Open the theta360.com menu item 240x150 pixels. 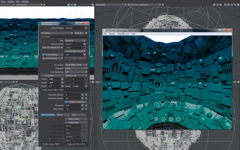[x=123, y=34]
